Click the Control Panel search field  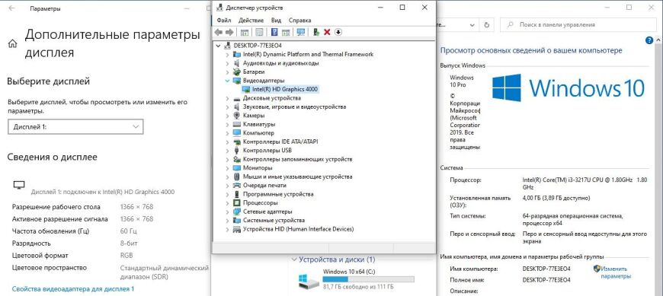click(x=577, y=25)
